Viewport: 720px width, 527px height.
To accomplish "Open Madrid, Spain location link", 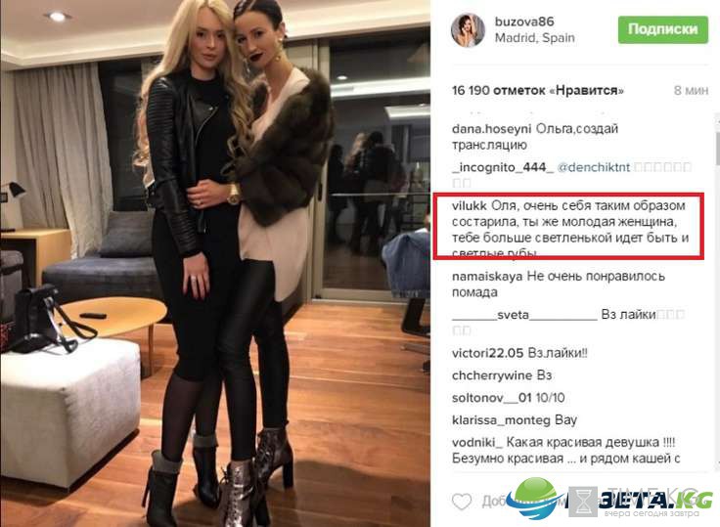I will point(534,37).
